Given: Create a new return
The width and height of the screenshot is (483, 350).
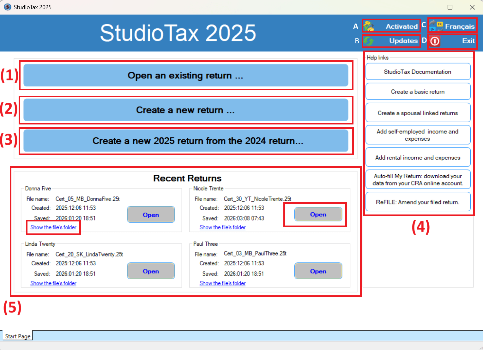Looking at the screenshot, I should [185, 110].
